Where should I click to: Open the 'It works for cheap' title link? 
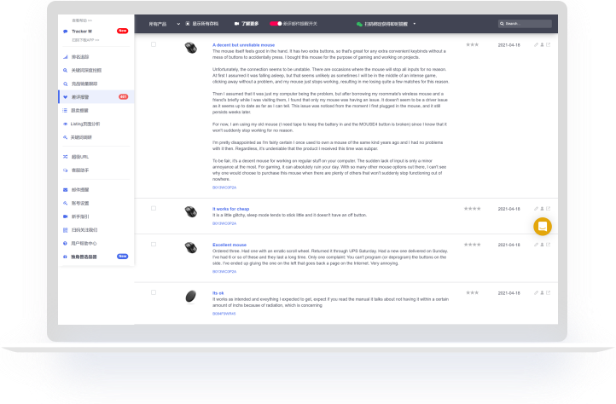[x=231, y=209]
